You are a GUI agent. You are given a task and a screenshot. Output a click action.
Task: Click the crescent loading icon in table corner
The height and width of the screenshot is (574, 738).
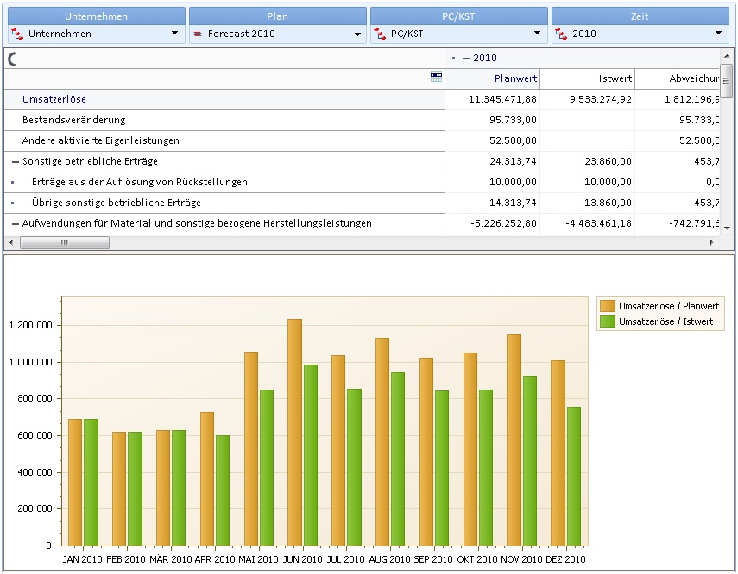[13, 59]
